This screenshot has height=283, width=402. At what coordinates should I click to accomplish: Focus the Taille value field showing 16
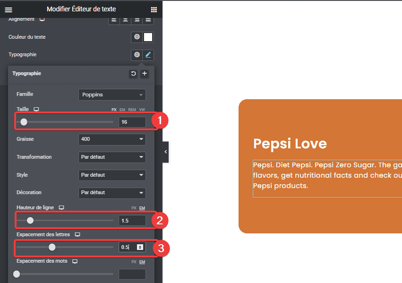132,122
